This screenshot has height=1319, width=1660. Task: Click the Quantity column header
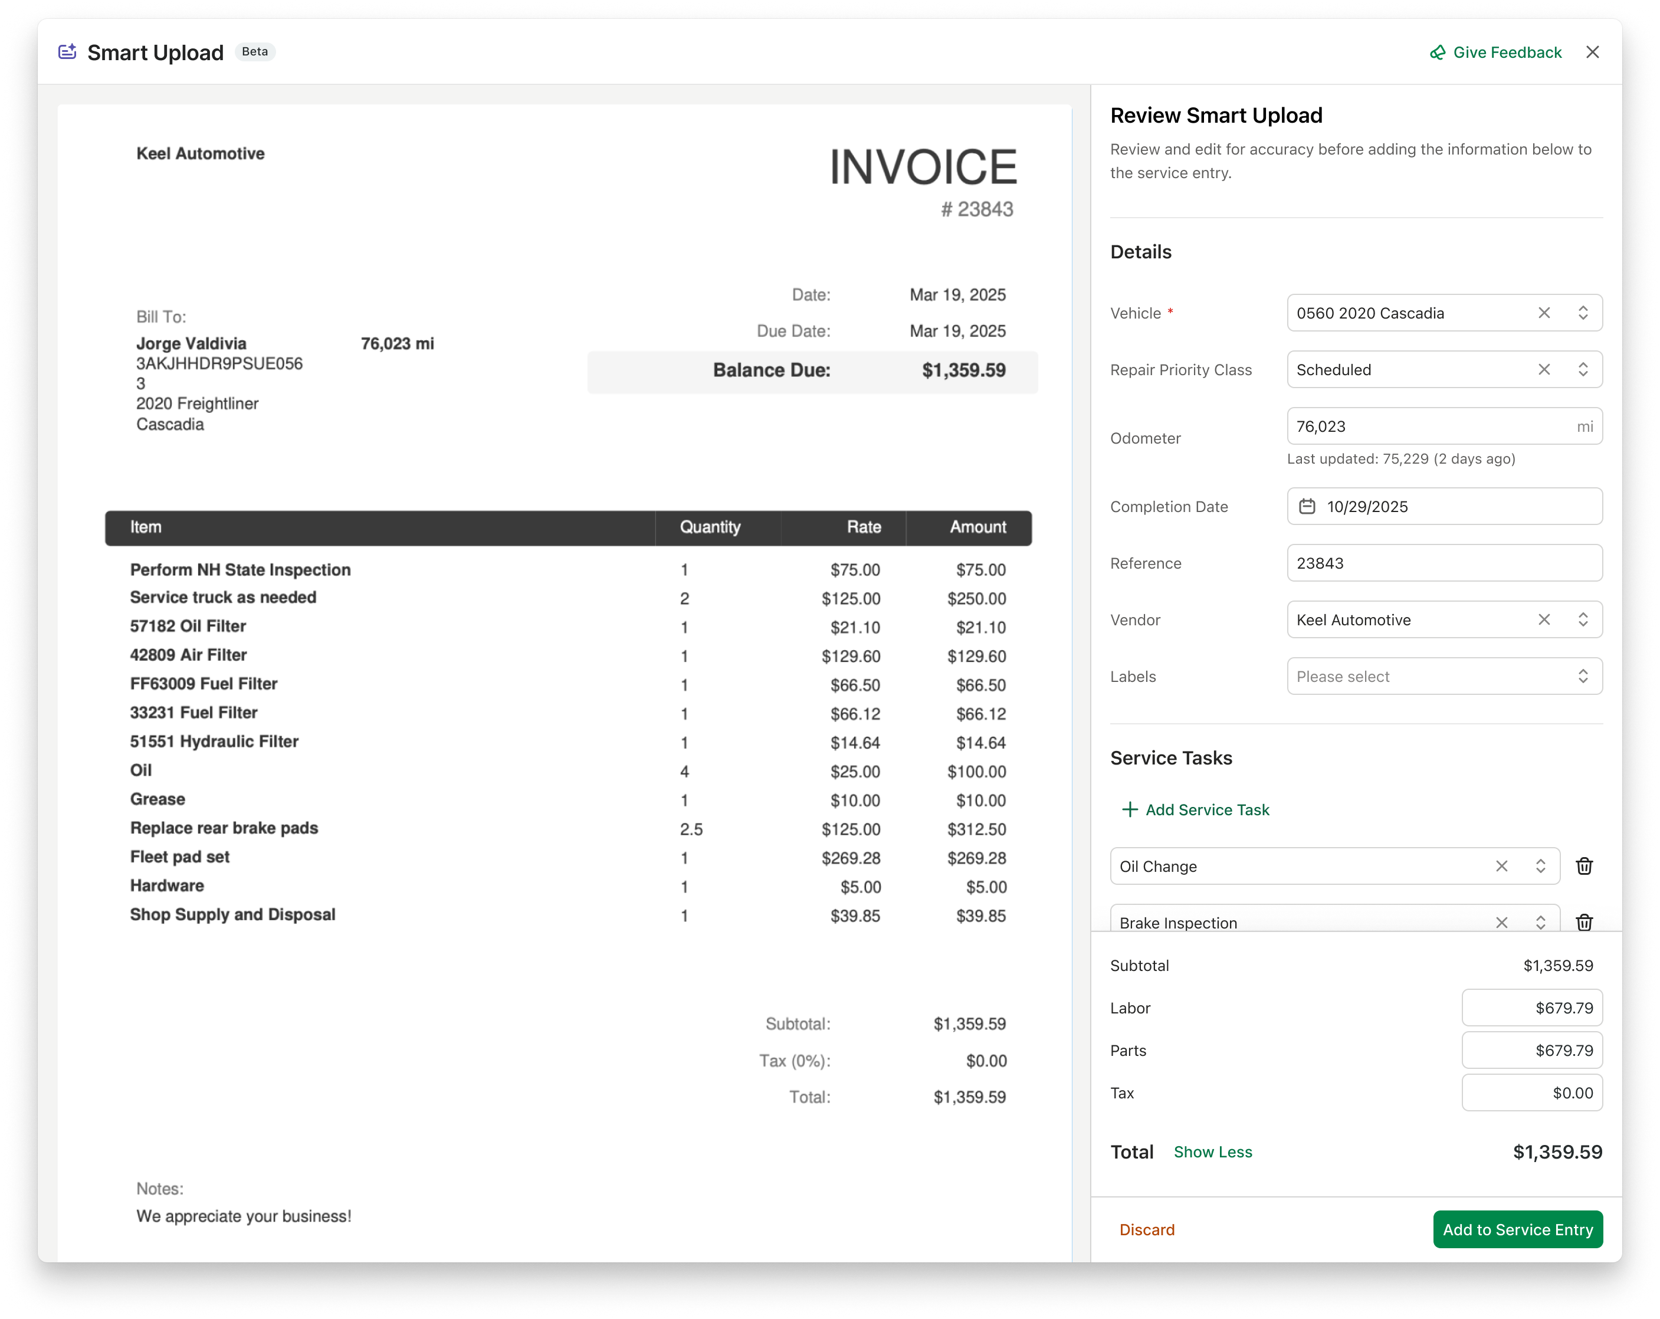click(710, 527)
